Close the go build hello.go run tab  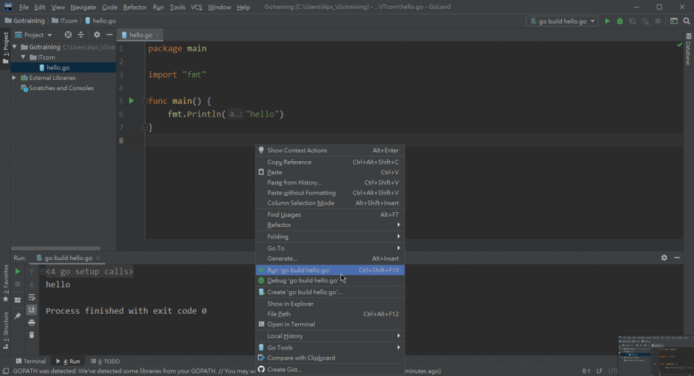(x=98, y=258)
